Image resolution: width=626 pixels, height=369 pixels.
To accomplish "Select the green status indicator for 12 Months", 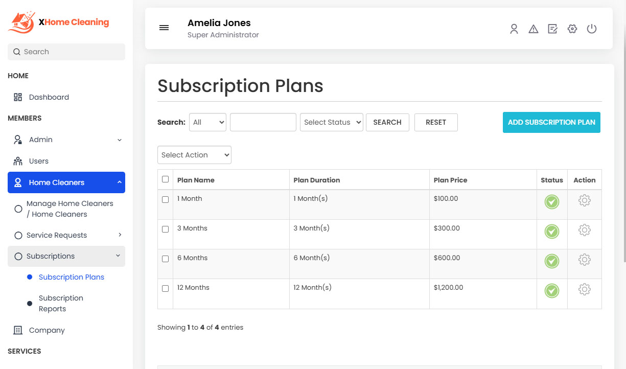I will 551,290.
